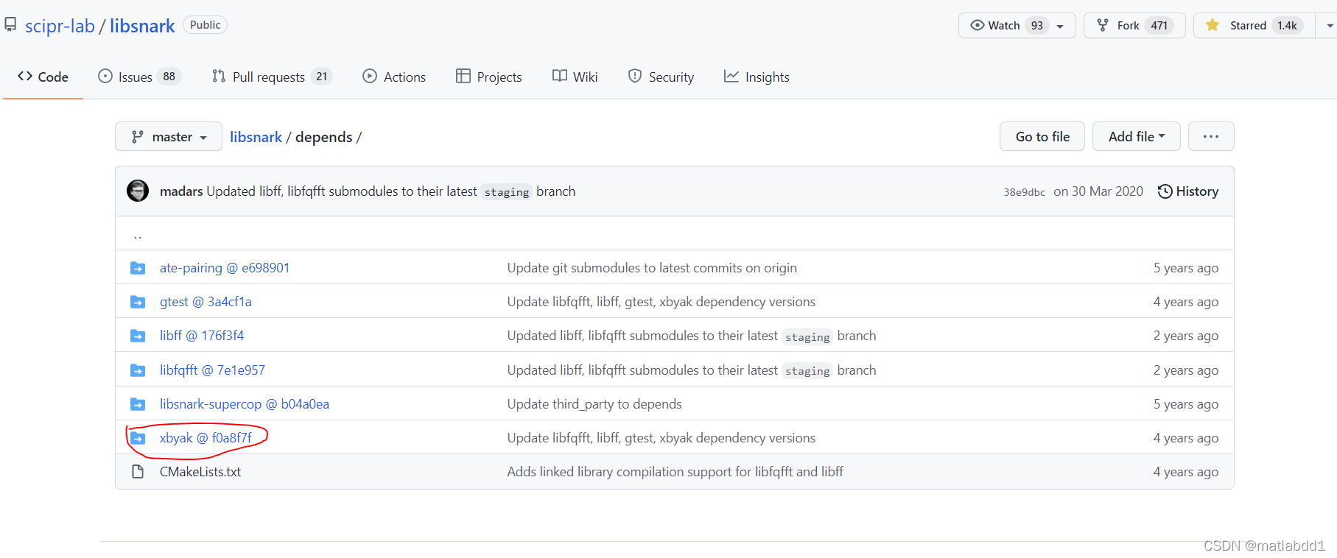Image resolution: width=1337 pixels, height=558 pixels.
Task: Open the Projects tab
Action: coord(488,77)
